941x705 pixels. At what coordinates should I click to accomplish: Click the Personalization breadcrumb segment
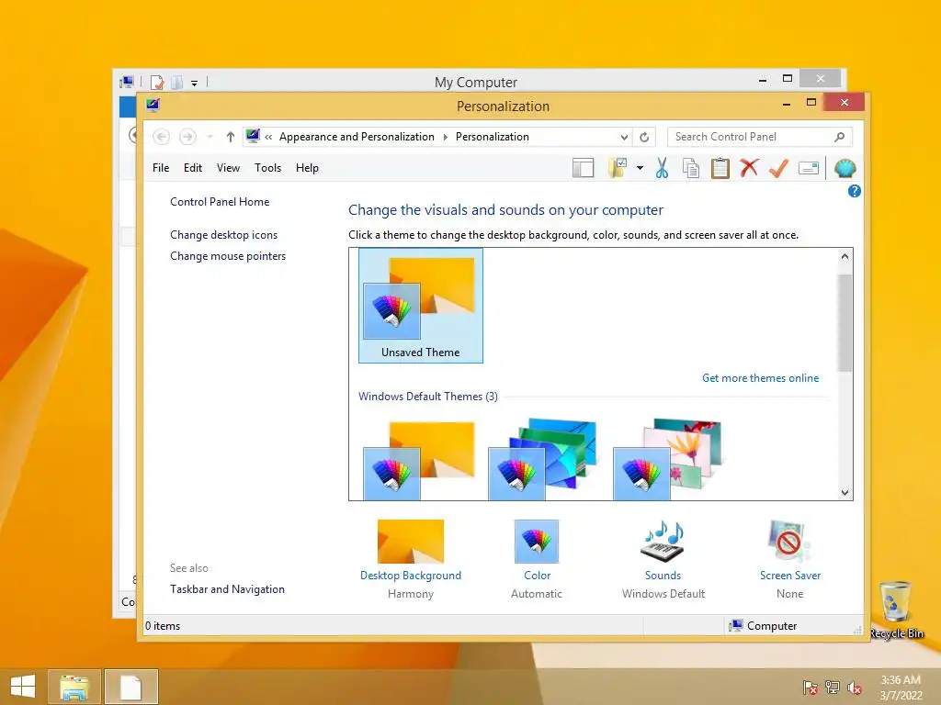coord(493,137)
